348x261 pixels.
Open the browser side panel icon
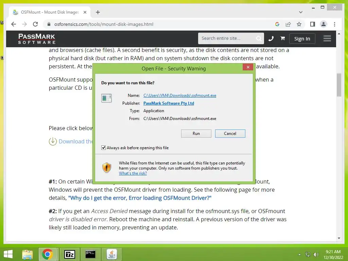tap(313, 24)
